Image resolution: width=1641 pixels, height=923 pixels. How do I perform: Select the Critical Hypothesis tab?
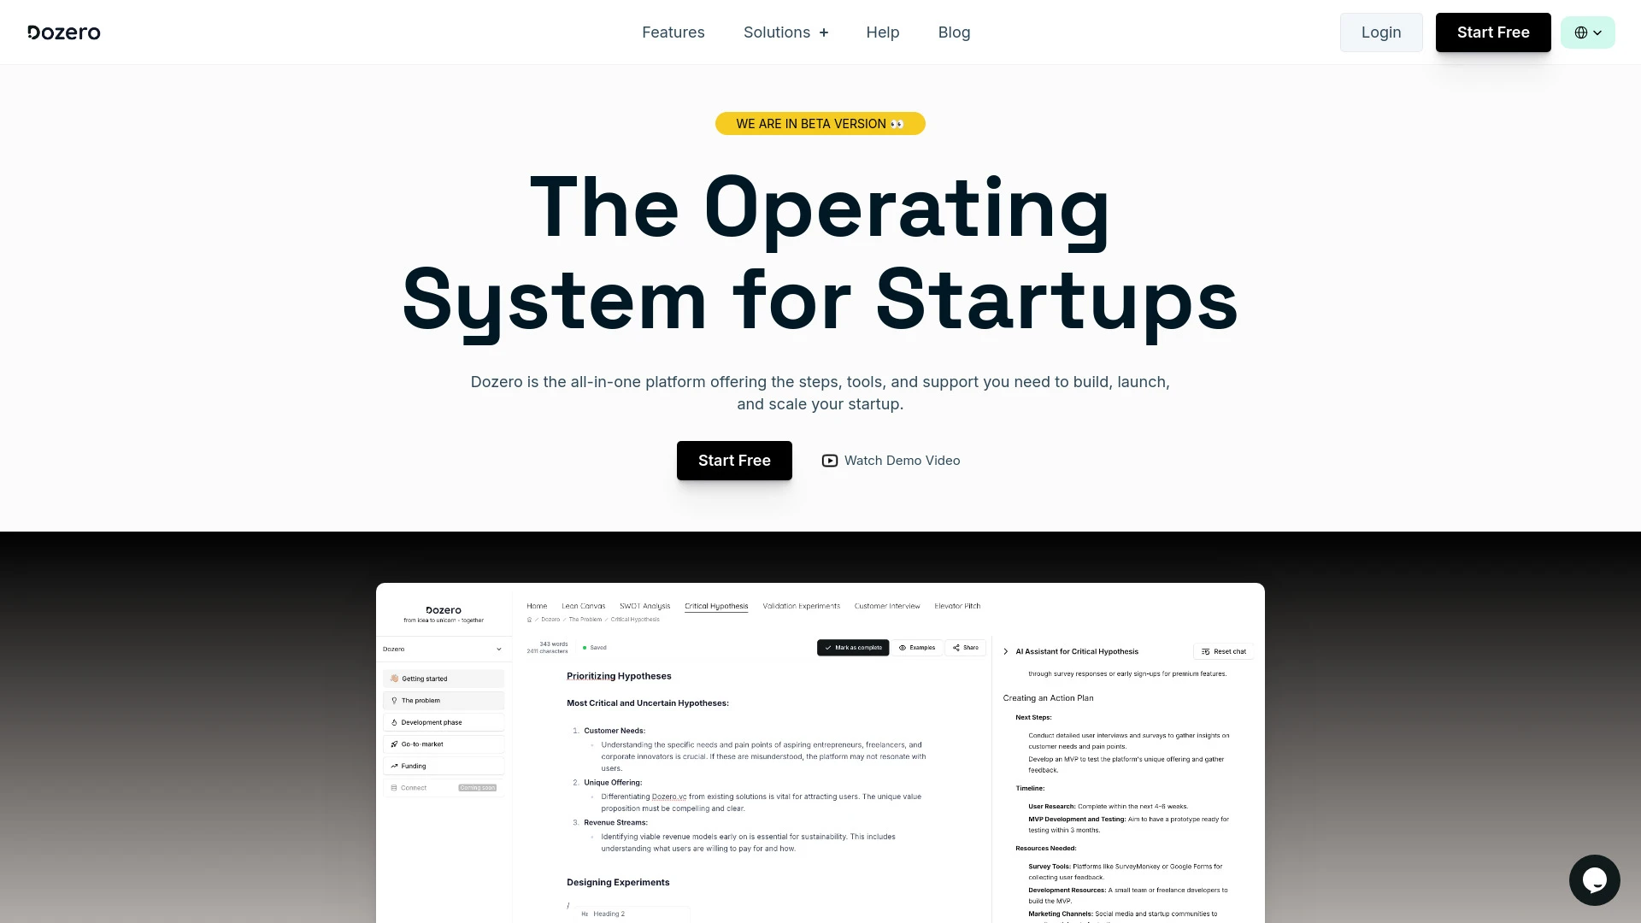click(x=717, y=605)
